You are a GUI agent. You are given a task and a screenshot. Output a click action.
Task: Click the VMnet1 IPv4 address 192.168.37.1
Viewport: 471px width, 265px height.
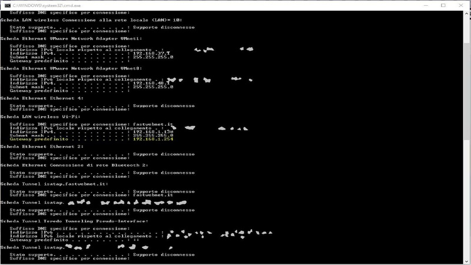point(151,53)
